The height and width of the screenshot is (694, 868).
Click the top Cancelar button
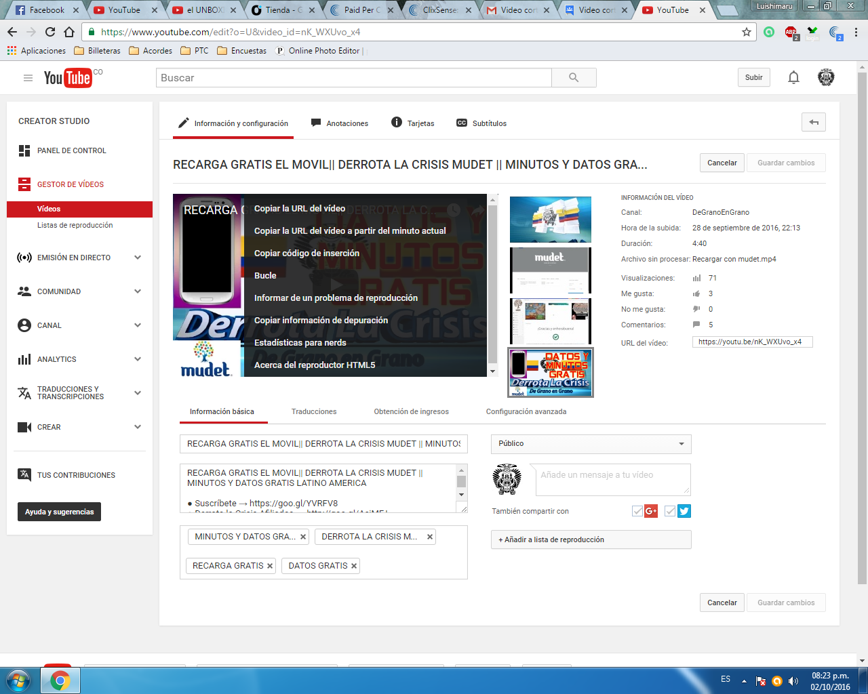(x=722, y=163)
